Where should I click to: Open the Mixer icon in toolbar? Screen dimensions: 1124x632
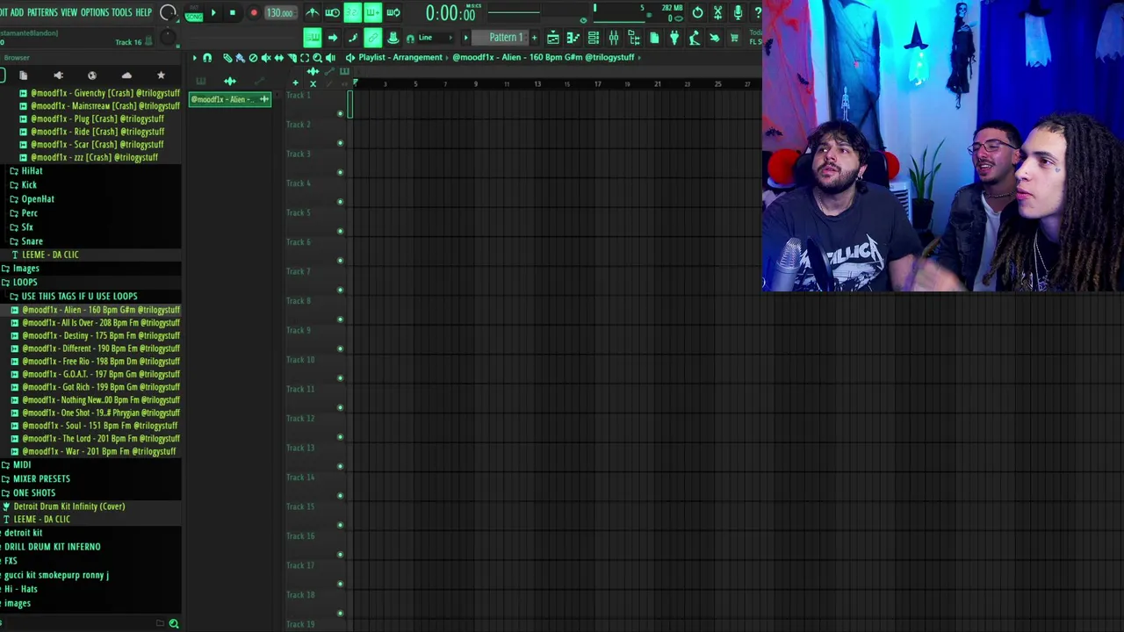(614, 38)
